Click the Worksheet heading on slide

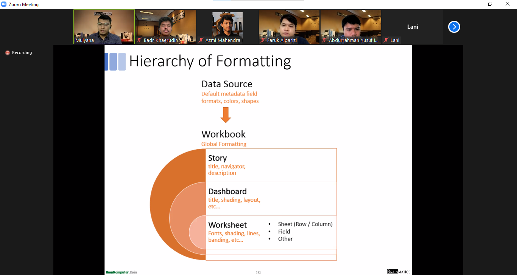(x=227, y=225)
